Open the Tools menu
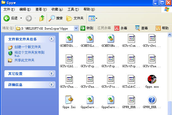Viewport: 172px width, 115px height. [x=73, y=9]
